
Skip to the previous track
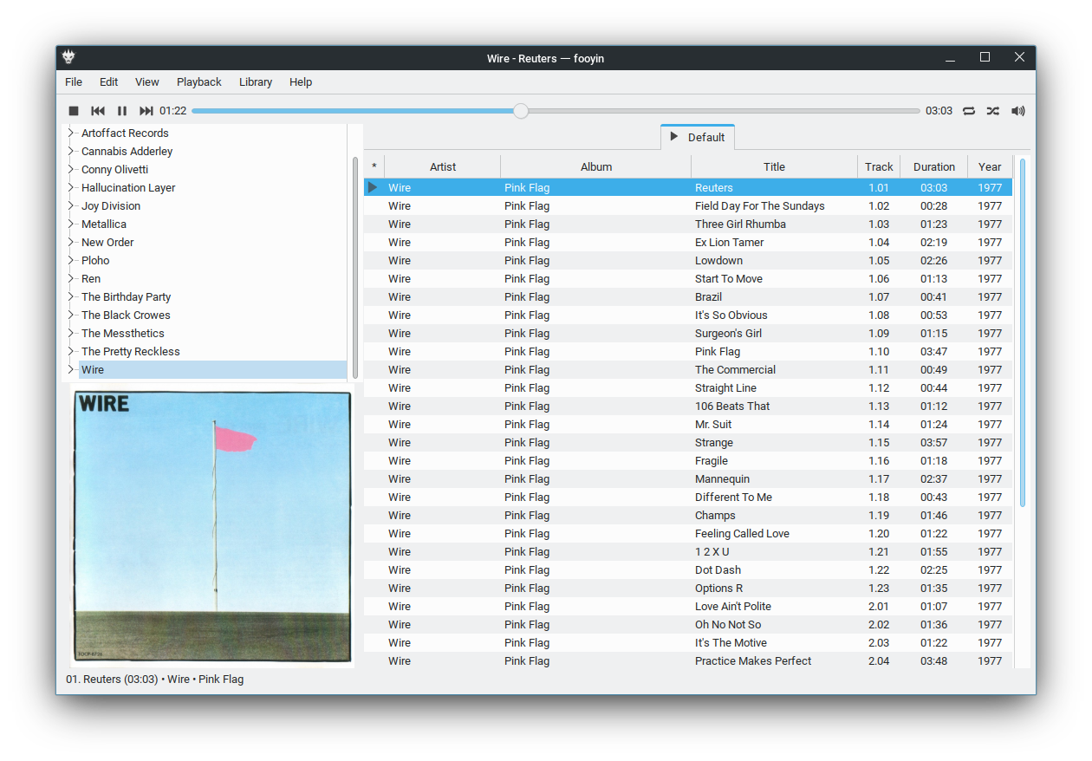point(98,111)
